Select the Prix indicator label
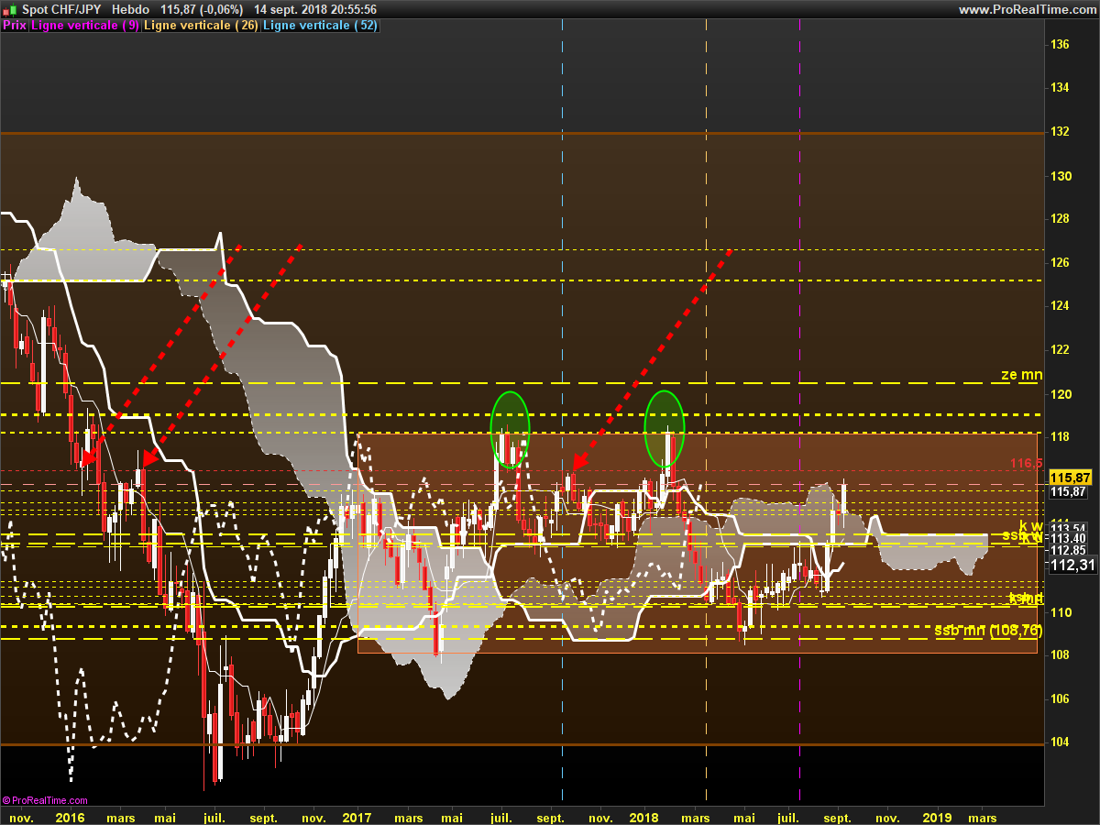1100x825 pixels. pyautogui.click(x=15, y=26)
